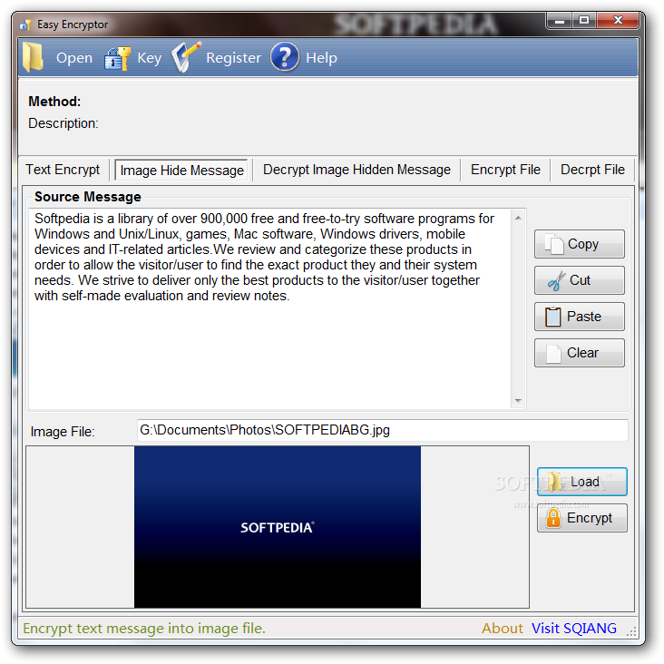
Task: Switch to the Text Encrypt tab
Action: [x=63, y=170]
